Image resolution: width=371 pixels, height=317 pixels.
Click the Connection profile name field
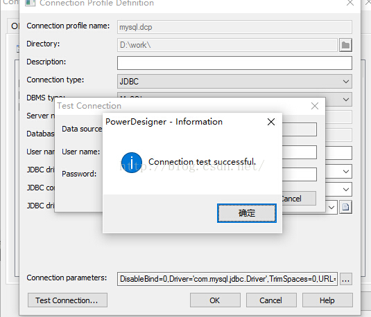click(x=234, y=27)
